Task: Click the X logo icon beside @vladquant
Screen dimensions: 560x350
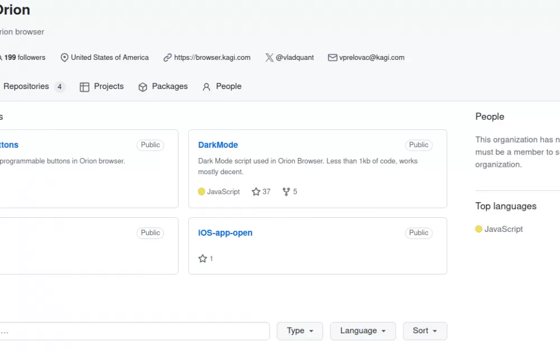Action: click(269, 58)
